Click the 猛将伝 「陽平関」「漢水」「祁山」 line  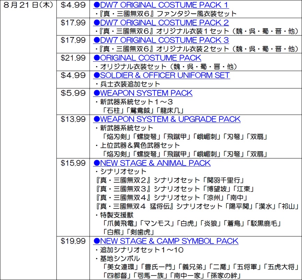click(x=198, y=207)
